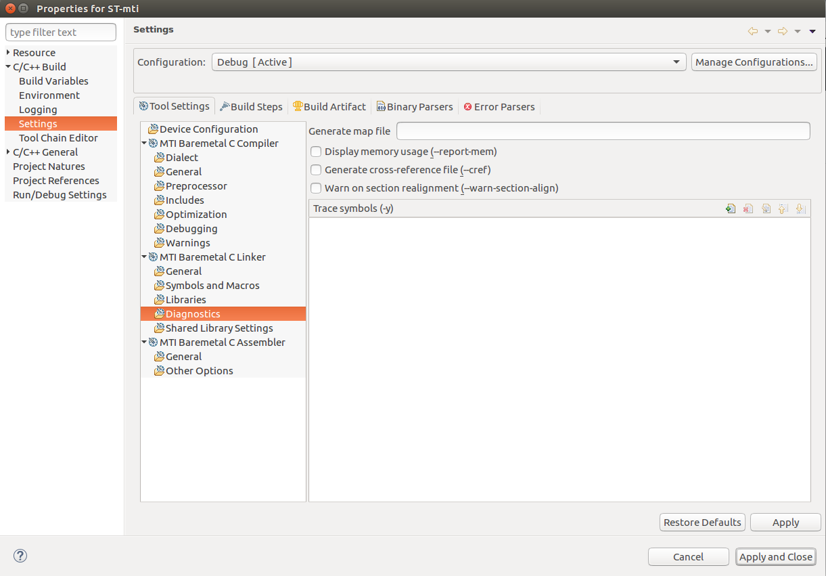The image size is (826, 576).
Task: Click the forward navigation arrow icon
Action: [x=783, y=31]
